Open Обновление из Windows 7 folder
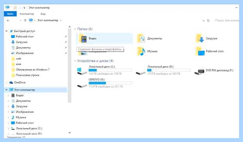Screen dimensions: 243x142 click(x=31, y=70)
